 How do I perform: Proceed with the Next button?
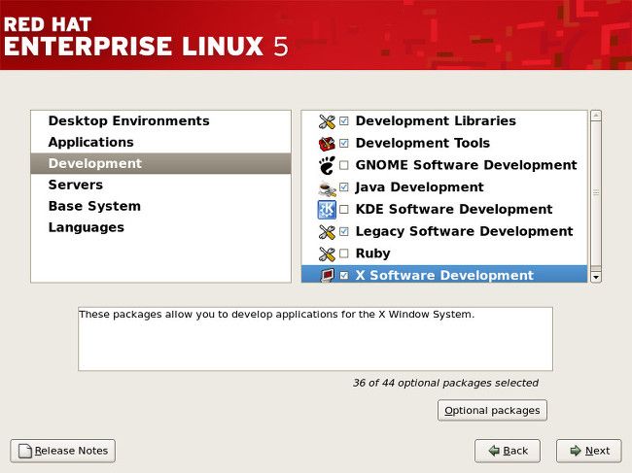tap(589, 451)
